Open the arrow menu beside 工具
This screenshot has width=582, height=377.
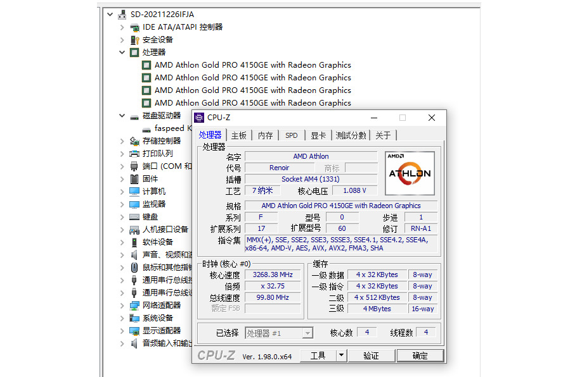pos(341,355)
